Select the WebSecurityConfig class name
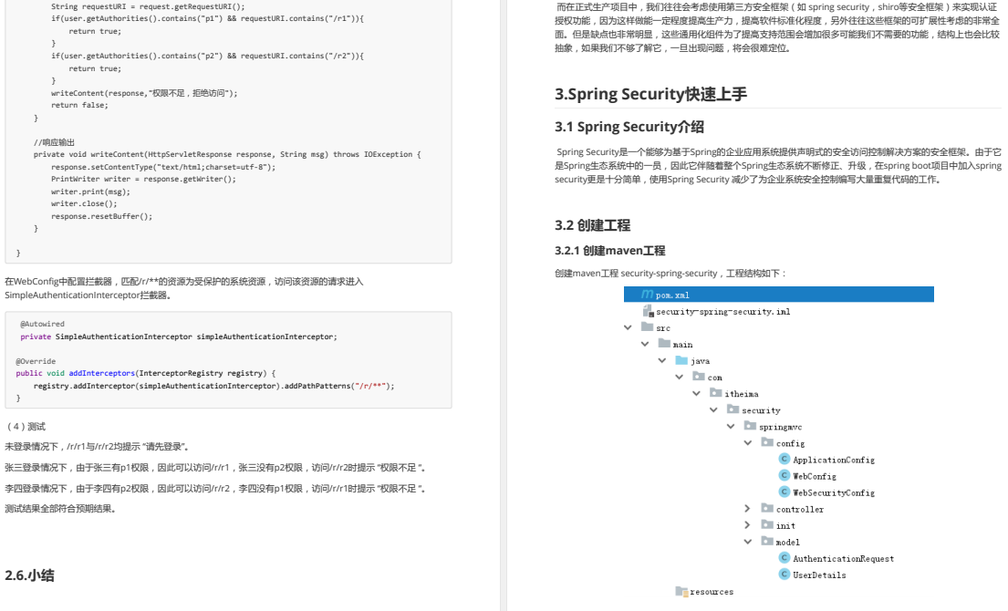The height and width of the screenshot is (611, 1008). 834,492
